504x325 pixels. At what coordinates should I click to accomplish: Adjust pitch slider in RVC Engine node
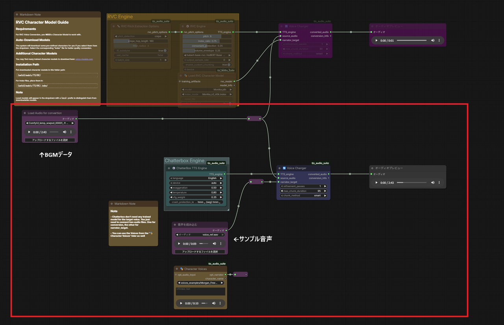click(x=206, y=36)
